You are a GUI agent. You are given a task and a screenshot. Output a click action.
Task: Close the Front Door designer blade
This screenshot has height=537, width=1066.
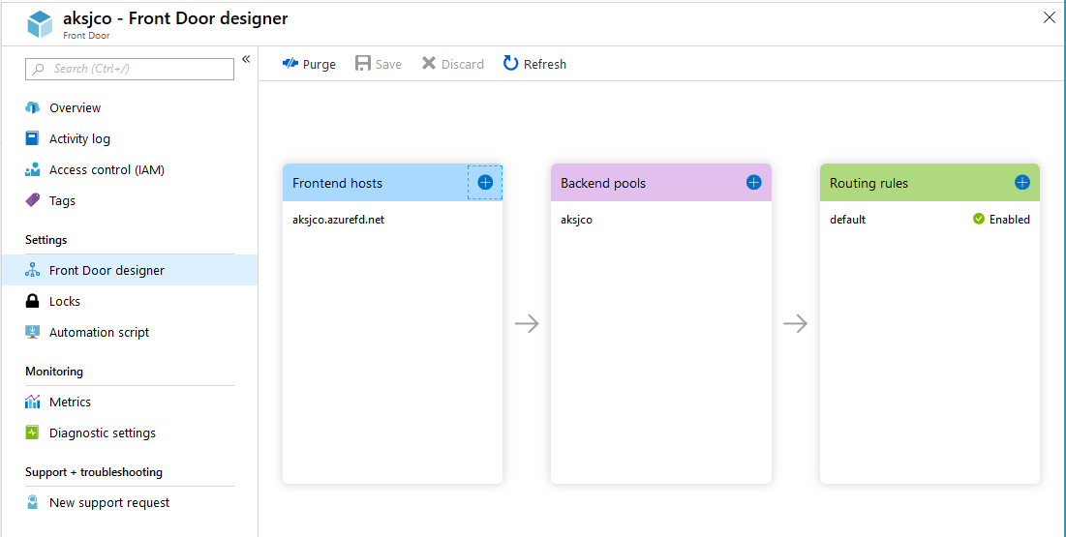1049,18
